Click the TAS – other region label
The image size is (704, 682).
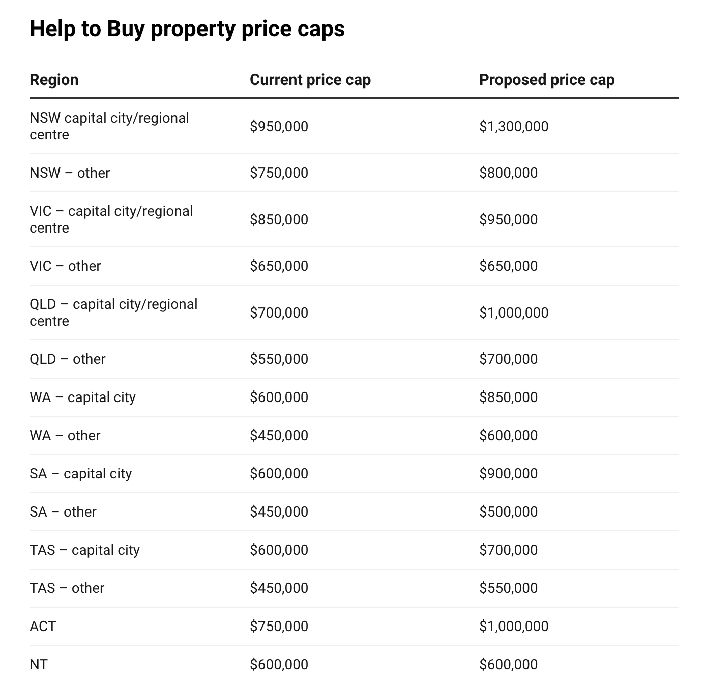[67, 588]
